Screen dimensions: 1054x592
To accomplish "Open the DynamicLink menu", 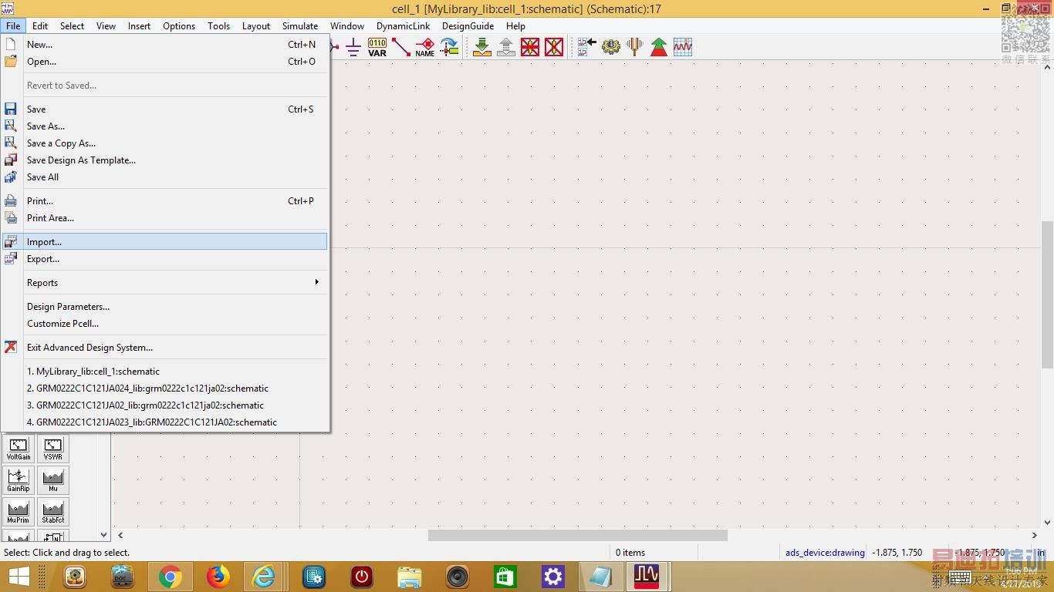I will point(404,25).
